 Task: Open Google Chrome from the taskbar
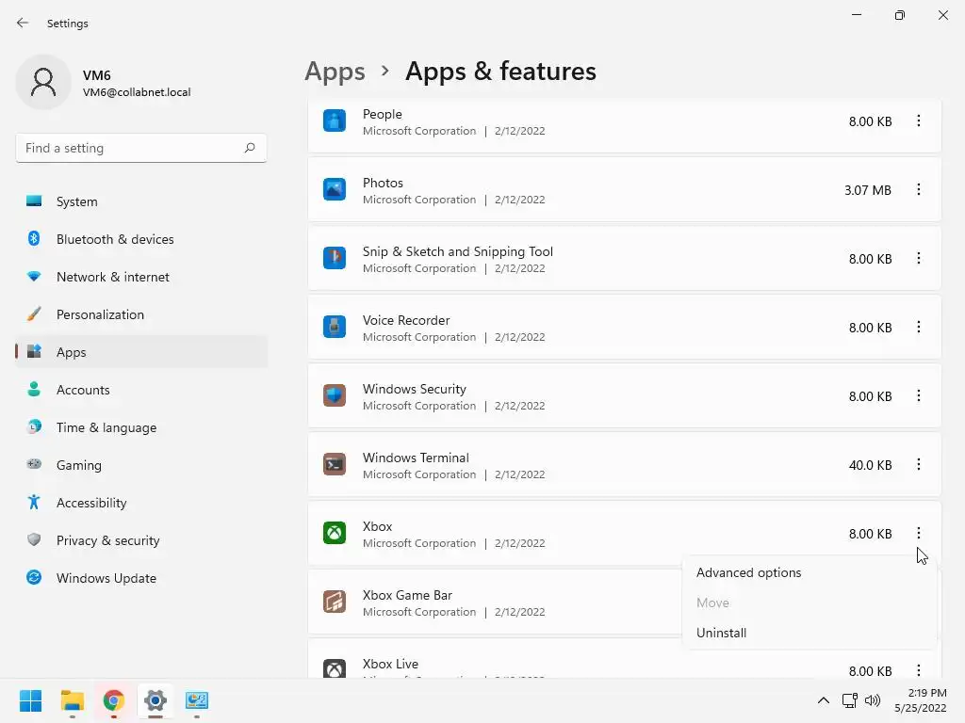click(x=114, y=700)
